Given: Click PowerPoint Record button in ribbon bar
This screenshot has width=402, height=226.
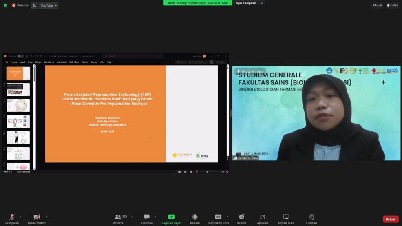Looking at the screenshot, I should click(x=181, y=62).
